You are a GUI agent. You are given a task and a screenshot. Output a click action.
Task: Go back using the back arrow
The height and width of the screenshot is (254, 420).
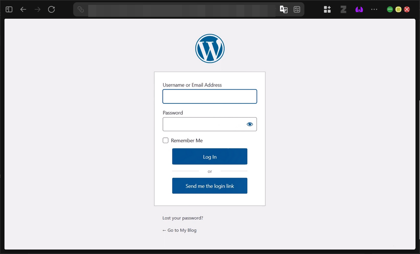point(23,9)
